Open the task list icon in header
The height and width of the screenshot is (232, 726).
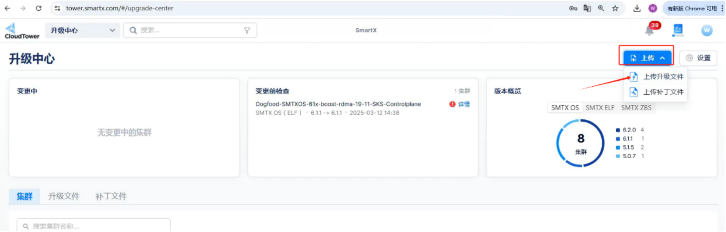point(678,30)
